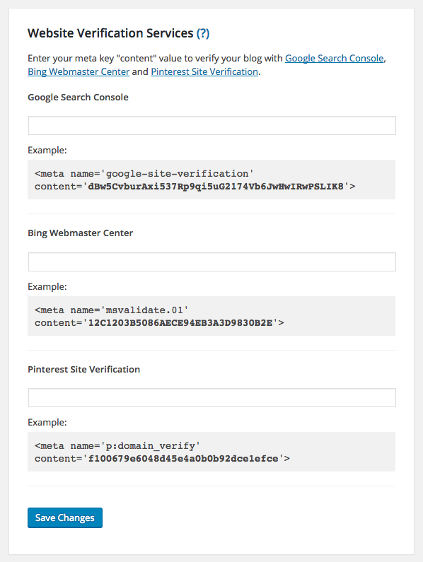The width and height of the screenshot is (423, 562).
Task: Select the p:domain_verify example code
Action: [211, 452]
